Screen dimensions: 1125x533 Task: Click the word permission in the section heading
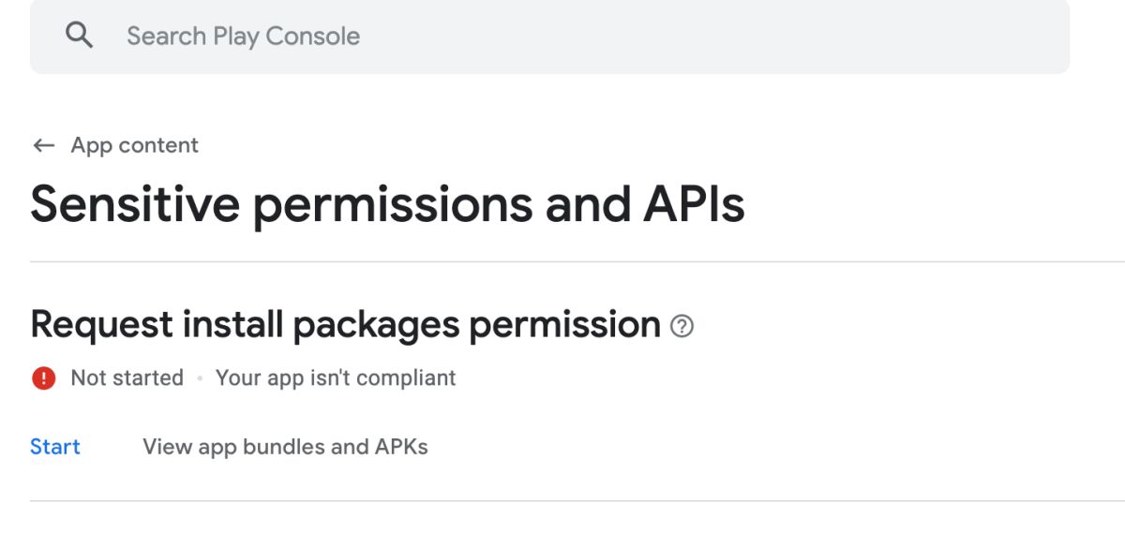click(564, 324)
